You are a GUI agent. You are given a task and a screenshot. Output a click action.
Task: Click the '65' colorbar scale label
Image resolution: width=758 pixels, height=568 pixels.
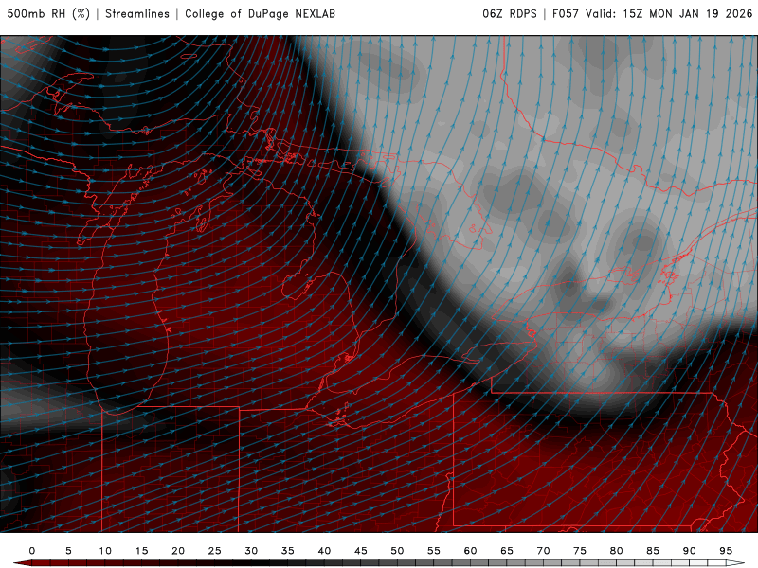(507, 551)
